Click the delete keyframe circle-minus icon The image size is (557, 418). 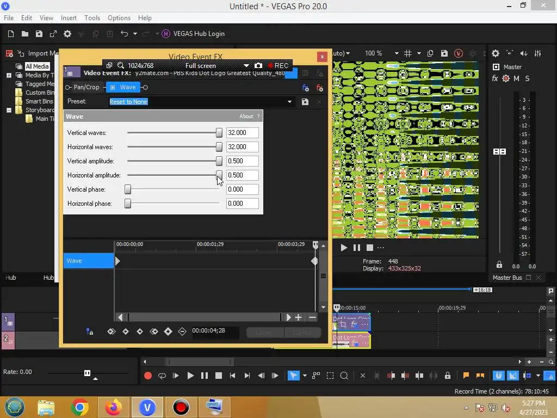pos(182,331)
